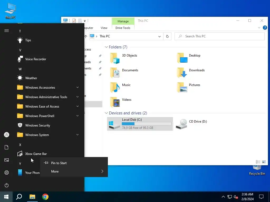Collapse Devices and drives group
The image size is (270, 202).
[x=106, y=113]
